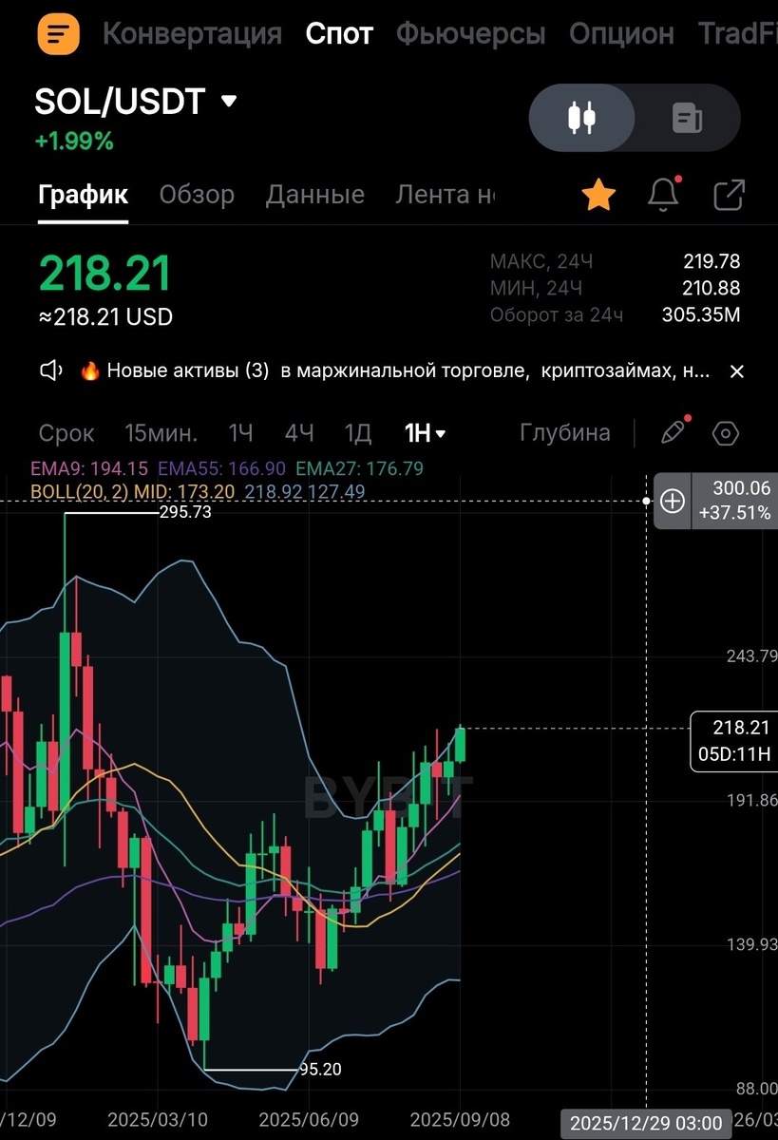The height and width of the screenshot is (1140, 778).
Task: Expand the 1Н timeframe dropdown
Action: pyautogui.click(x=425, y=434)
